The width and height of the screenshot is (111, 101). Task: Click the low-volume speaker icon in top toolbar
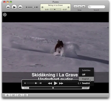point(26,7)
